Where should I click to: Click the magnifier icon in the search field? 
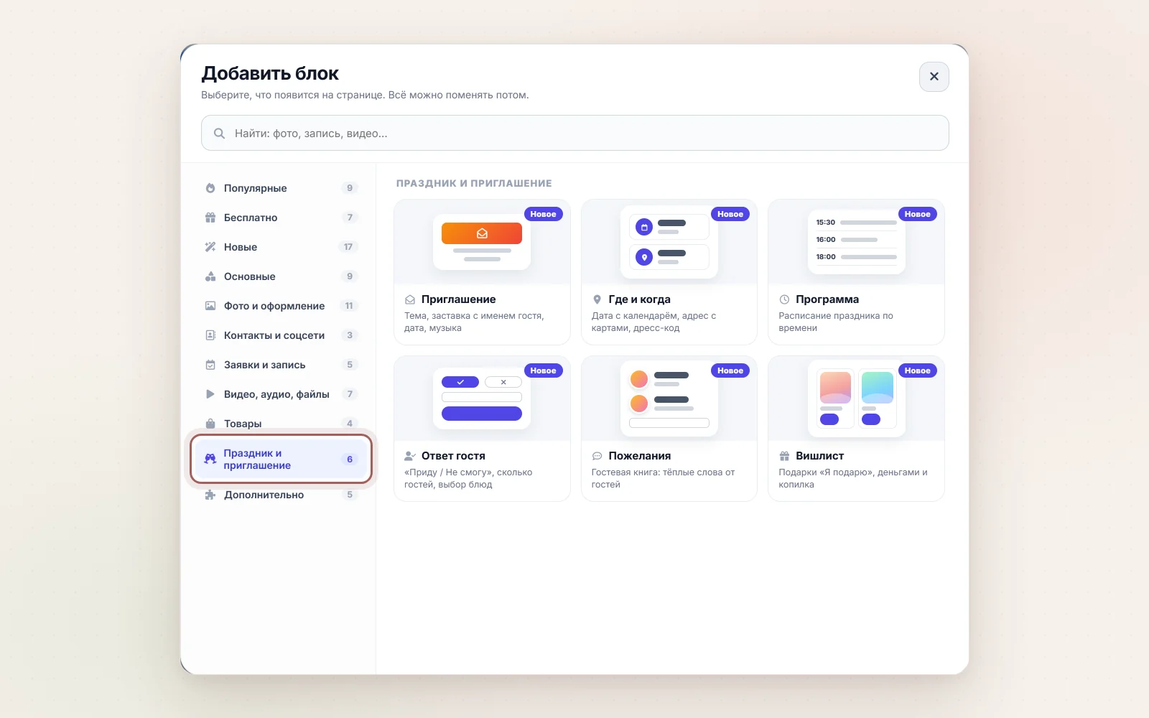(220, 134)
